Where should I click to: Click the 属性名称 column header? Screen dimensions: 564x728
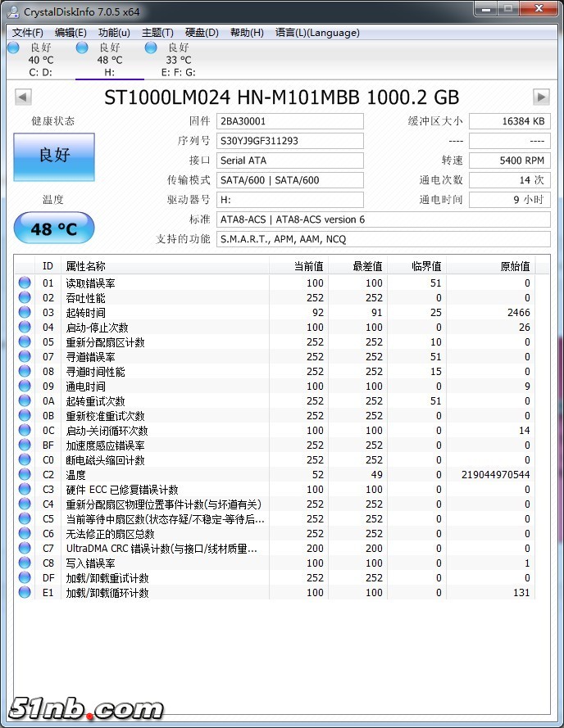pos(165,266)
